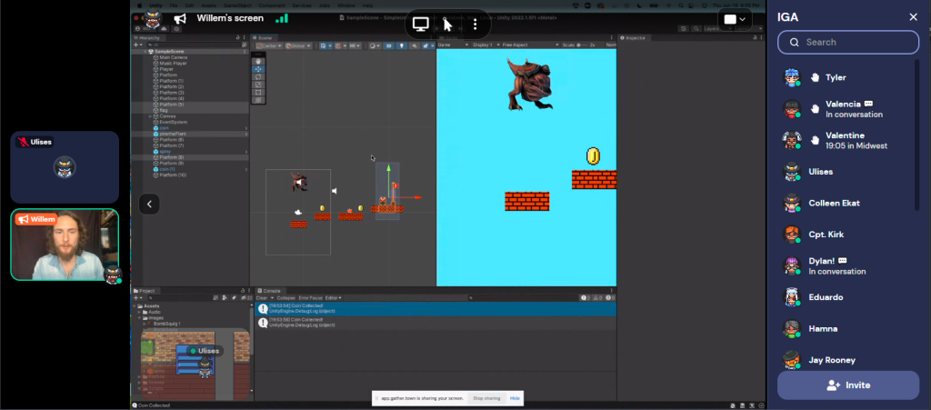This screenshot has width=931, height=410.
Task: Open the Component menu
Action: (x=271, y=5)
